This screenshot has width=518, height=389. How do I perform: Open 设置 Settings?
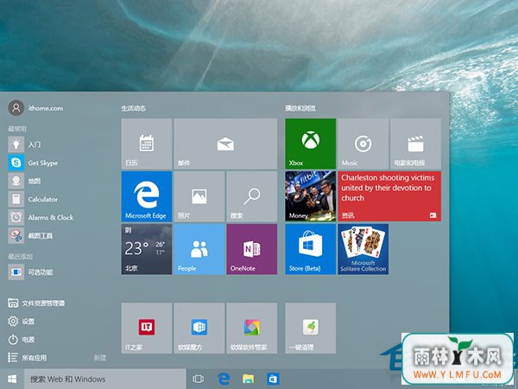pyautogui.click(x=21, y=322)
